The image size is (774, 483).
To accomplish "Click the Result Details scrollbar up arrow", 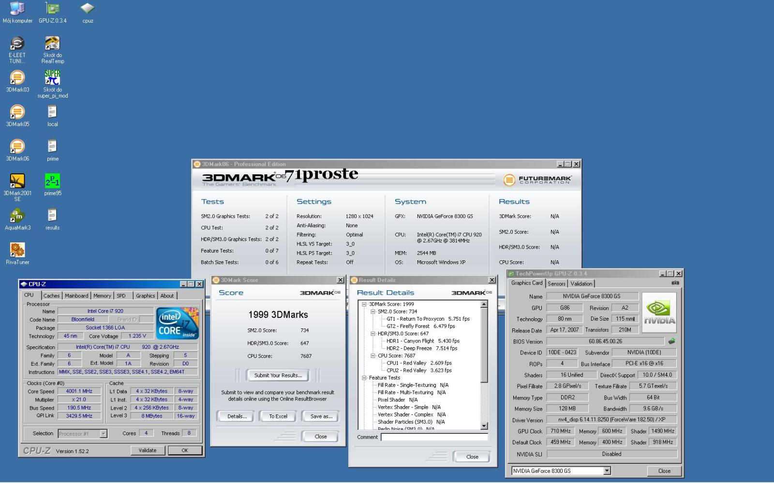I will [484, 304].
